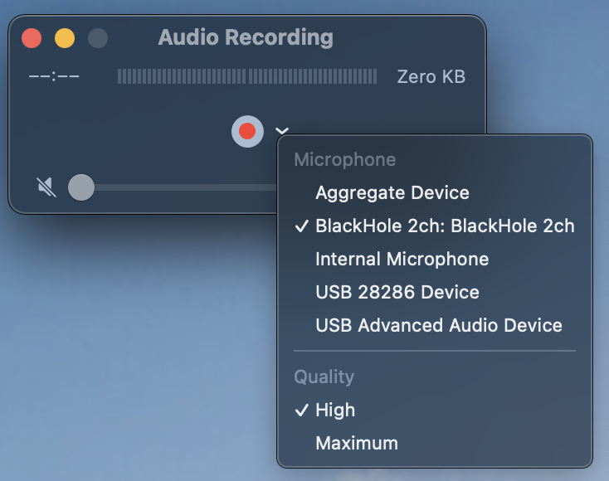Click the Zero KB file size label
This screenshot has height=481, width=609.
coord(431,76)
